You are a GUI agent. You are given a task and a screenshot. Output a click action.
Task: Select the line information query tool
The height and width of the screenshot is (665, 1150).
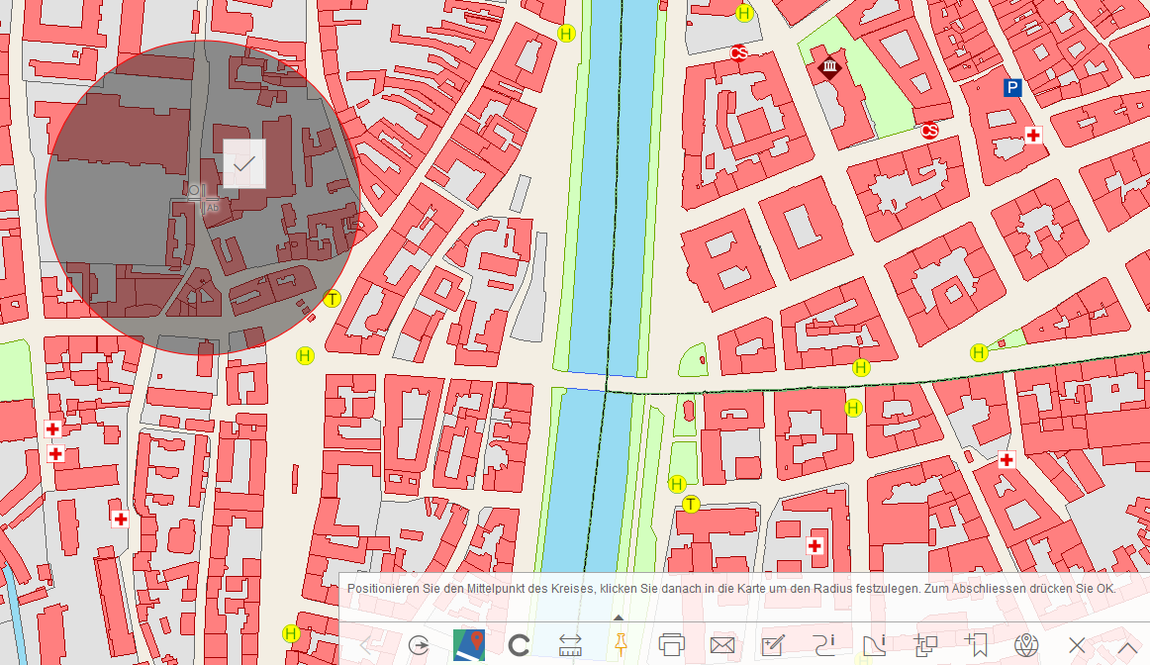[824, 645]
